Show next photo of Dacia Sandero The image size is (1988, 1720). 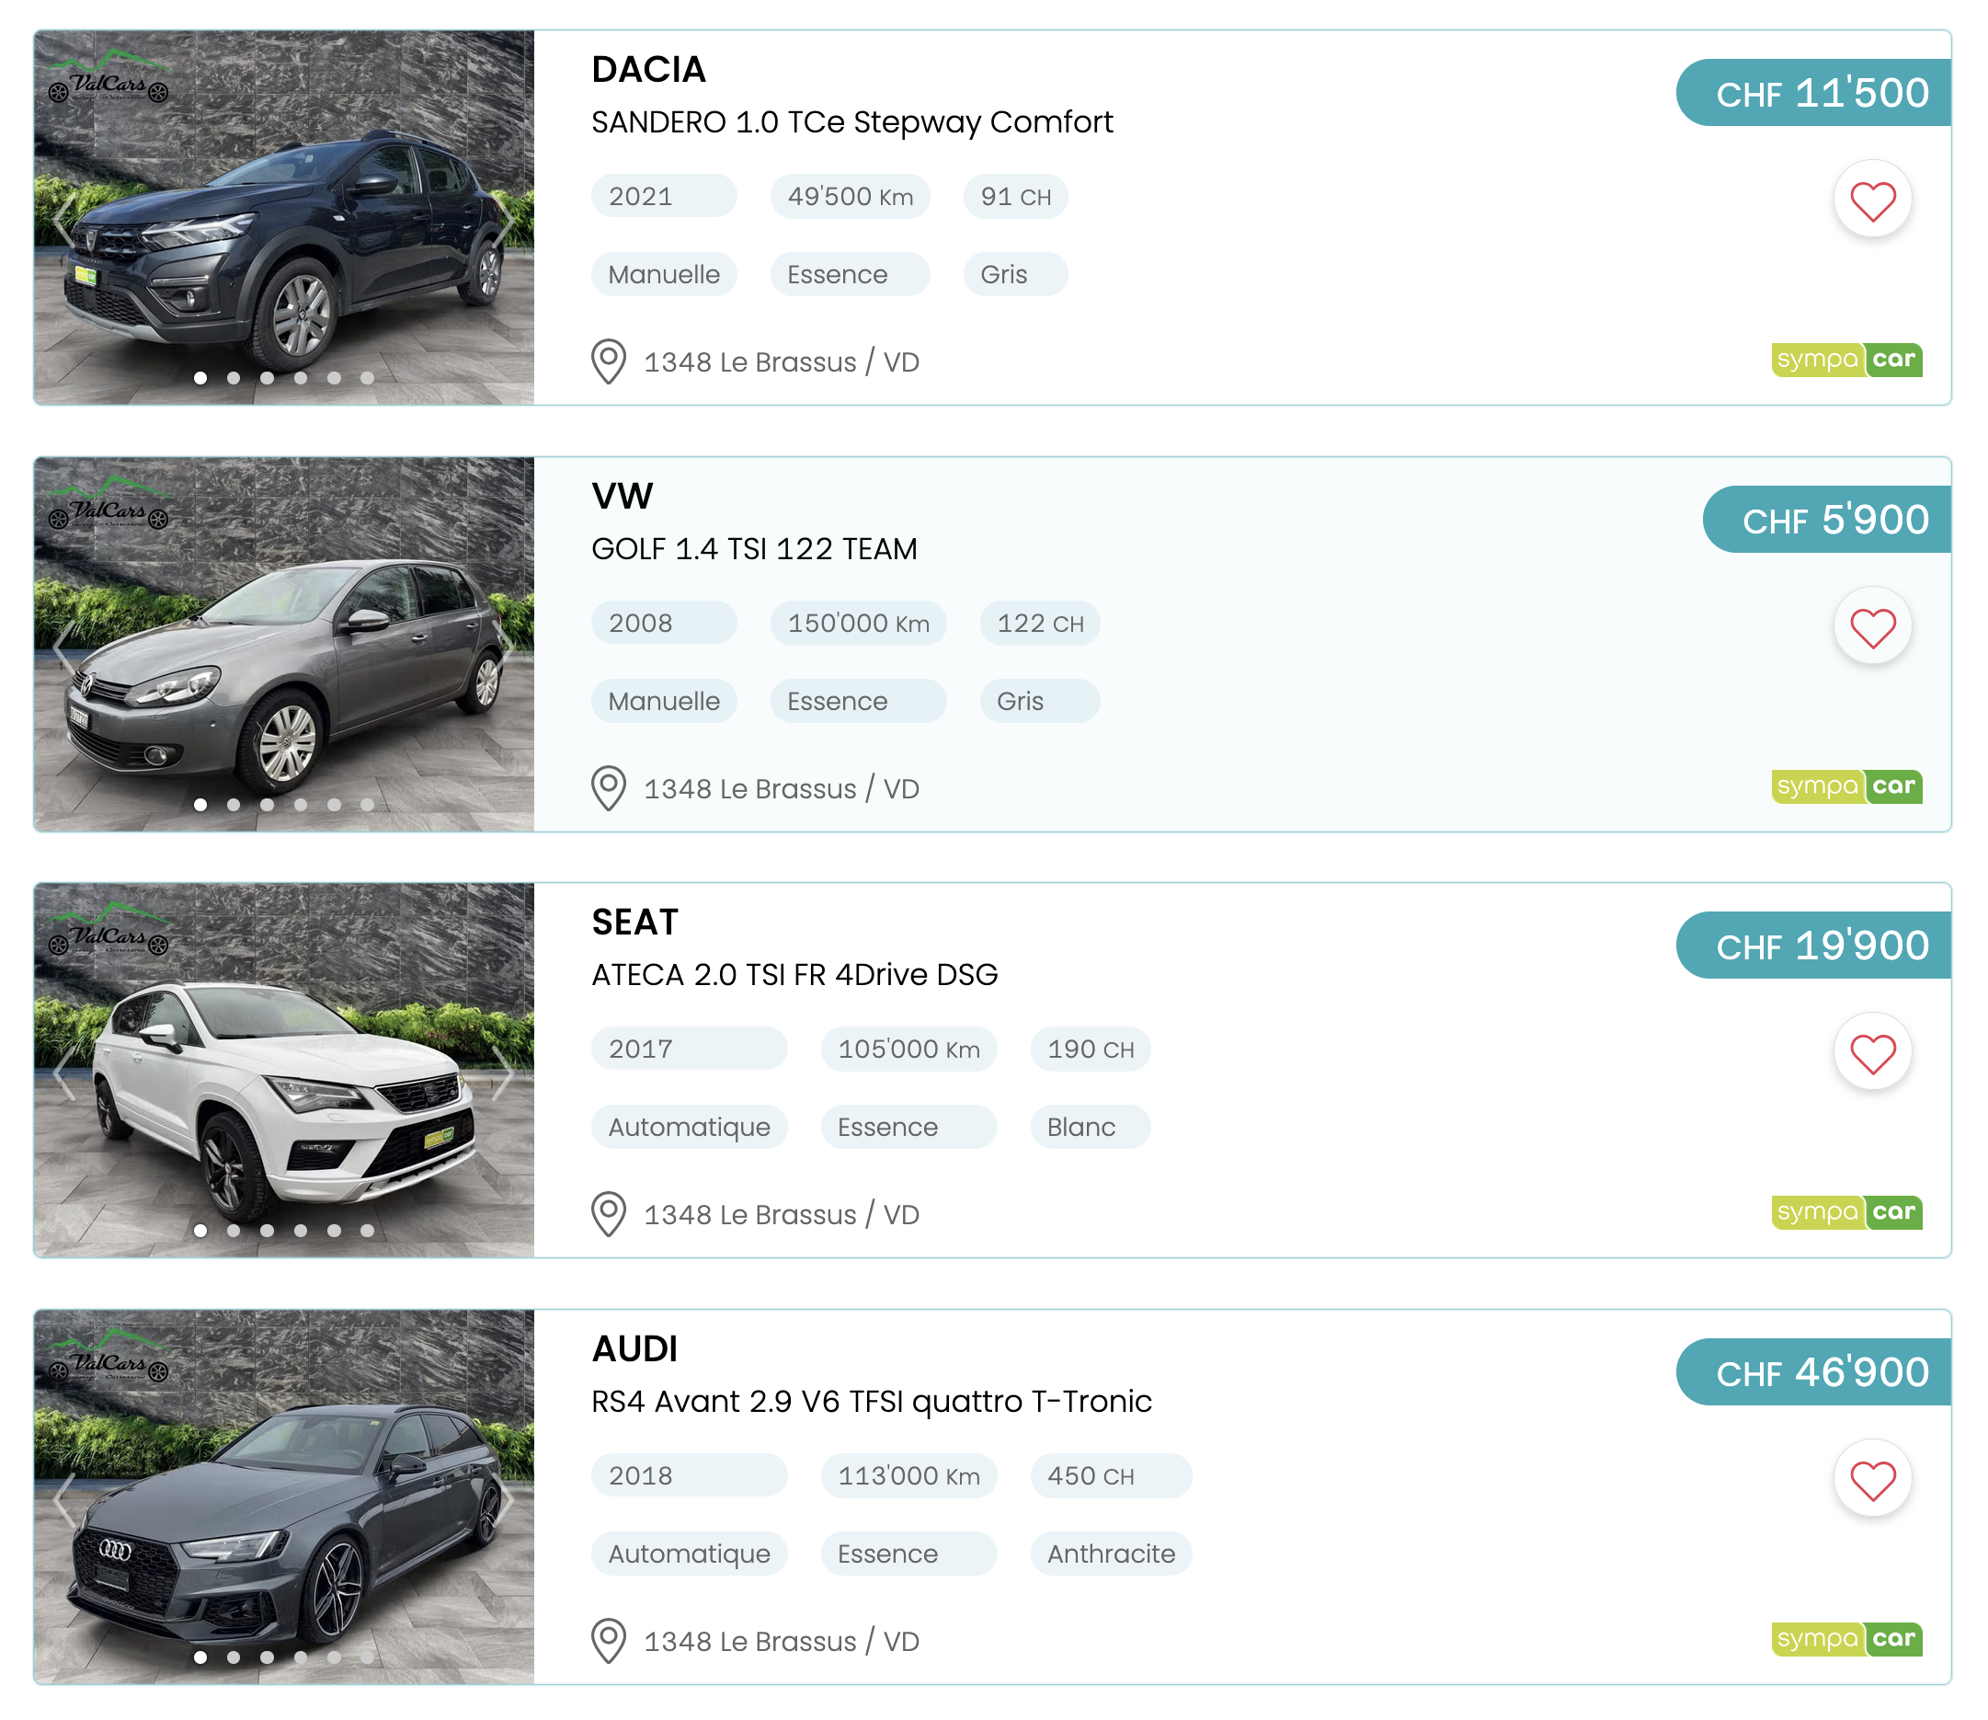pos(504,219)
